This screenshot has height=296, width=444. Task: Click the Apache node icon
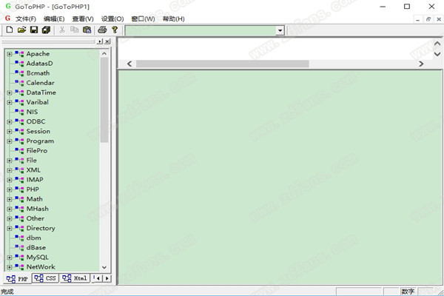(x=19, y=53)
